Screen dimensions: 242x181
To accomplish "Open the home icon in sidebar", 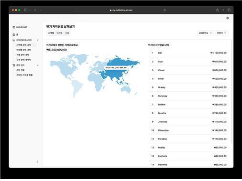I will click(x=14, y=34).
